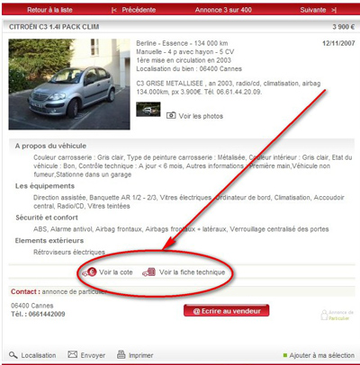
Task: Click the envelope Envoyer icon
Action: coord(73,354)
